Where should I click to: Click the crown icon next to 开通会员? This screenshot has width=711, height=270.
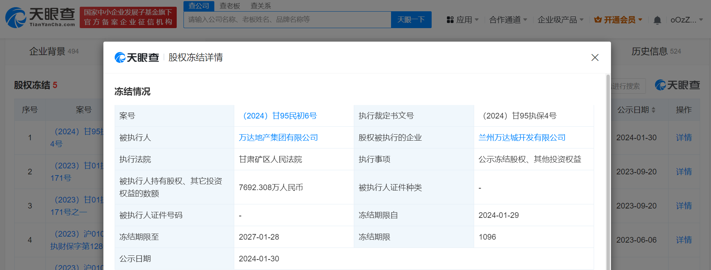(598, 19)
